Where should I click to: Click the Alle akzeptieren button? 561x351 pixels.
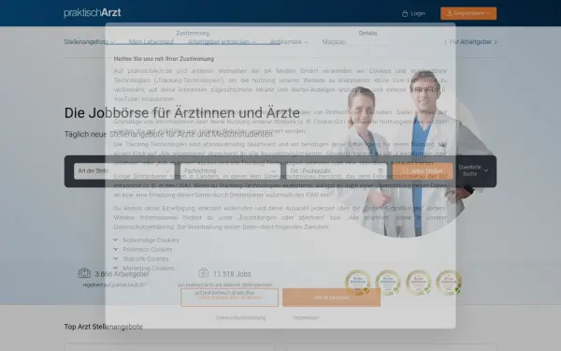pyautogui.click(x=331, y=298)
